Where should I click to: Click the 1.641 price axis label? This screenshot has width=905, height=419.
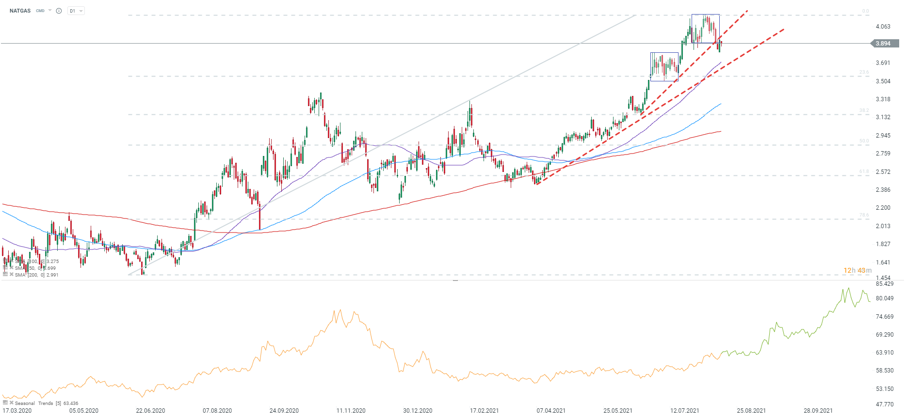883,263
